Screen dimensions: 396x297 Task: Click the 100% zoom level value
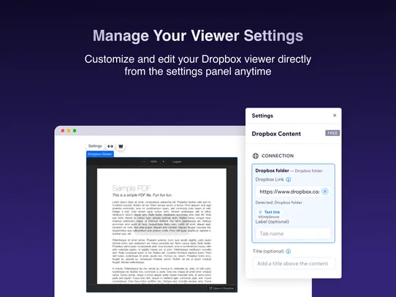click(153, 162)
